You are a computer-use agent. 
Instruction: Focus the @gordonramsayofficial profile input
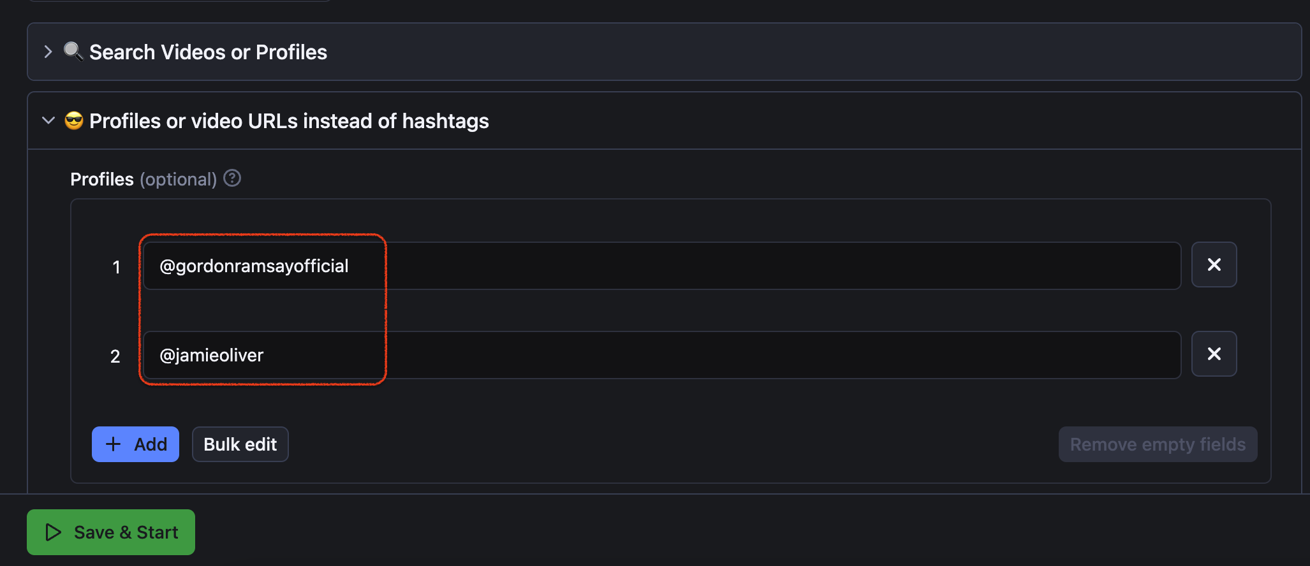point(661,266)
